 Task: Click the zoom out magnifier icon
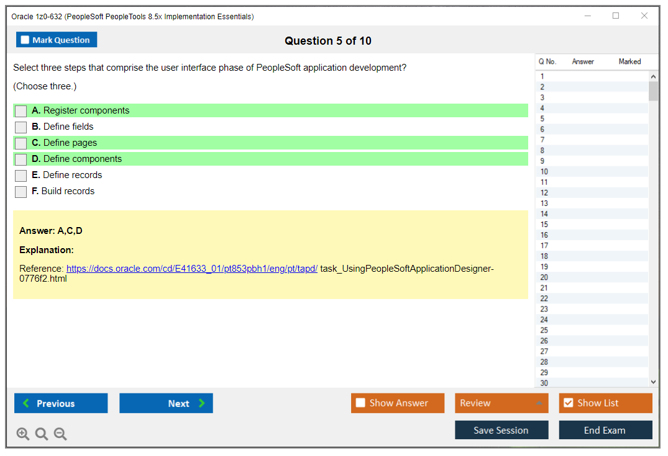[x=60, y=434]
